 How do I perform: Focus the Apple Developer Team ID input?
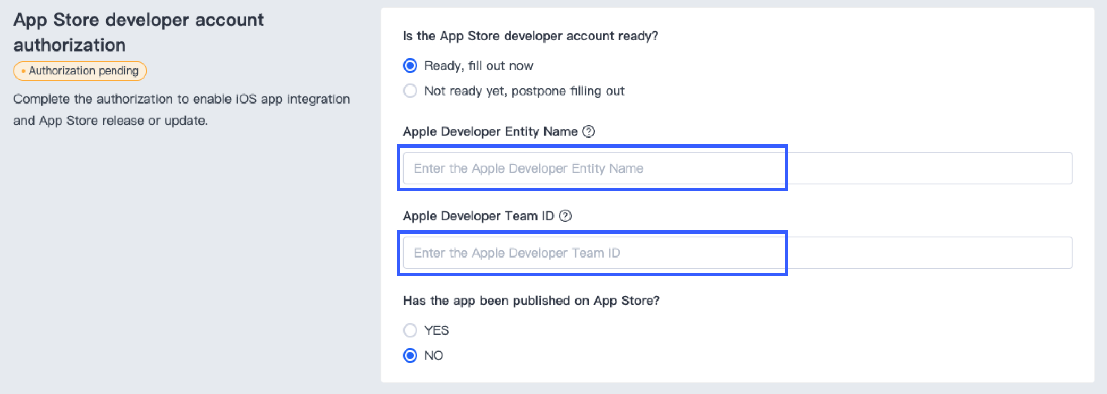click(737, 253)
